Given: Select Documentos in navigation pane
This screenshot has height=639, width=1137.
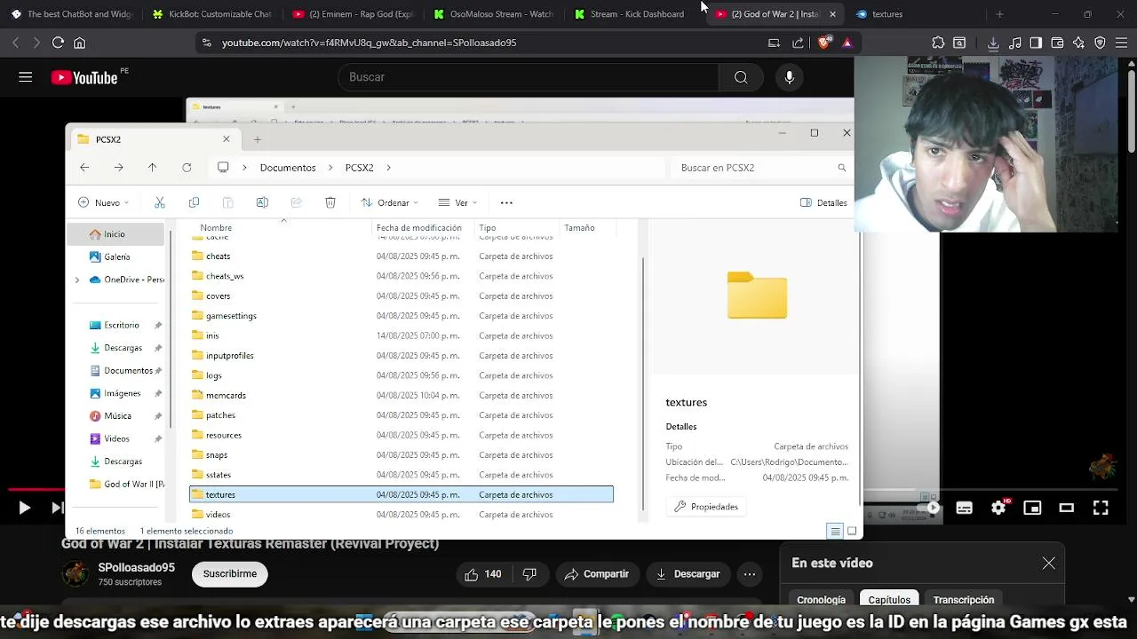Looking at the screenshot, I should (126, 370).
